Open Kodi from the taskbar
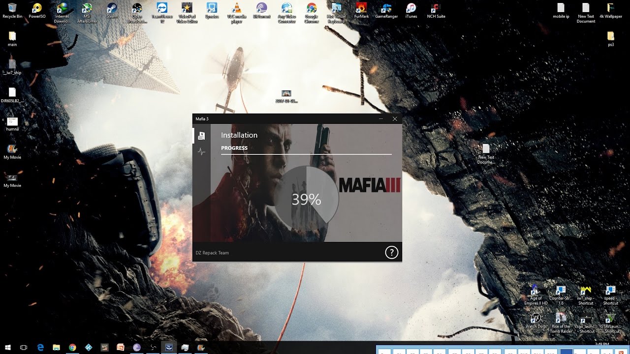 coord(89,347)
